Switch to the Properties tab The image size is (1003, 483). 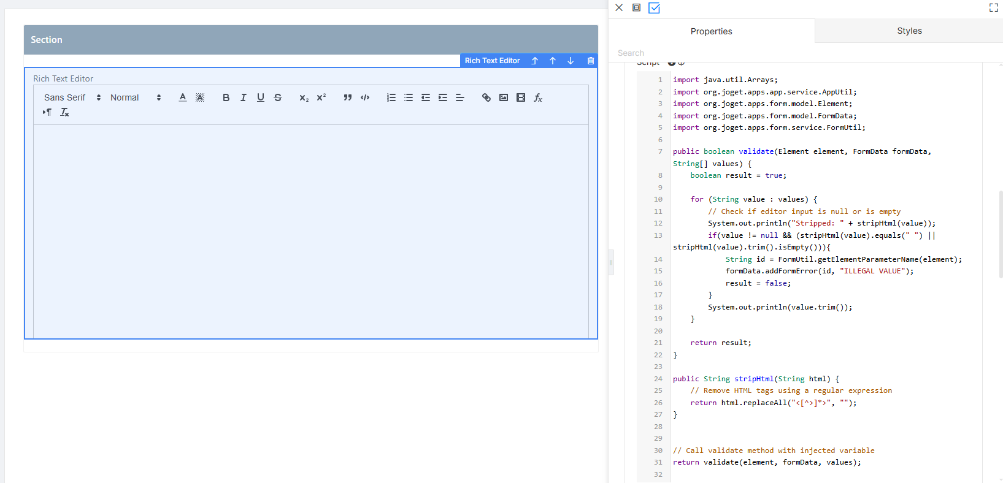(x=711, y=31)
